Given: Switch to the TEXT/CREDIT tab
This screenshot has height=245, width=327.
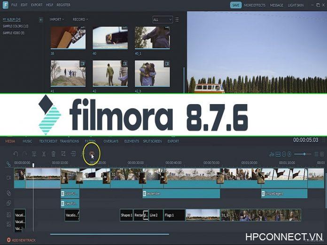Looking at the screenshot, I should coord(48,141).
